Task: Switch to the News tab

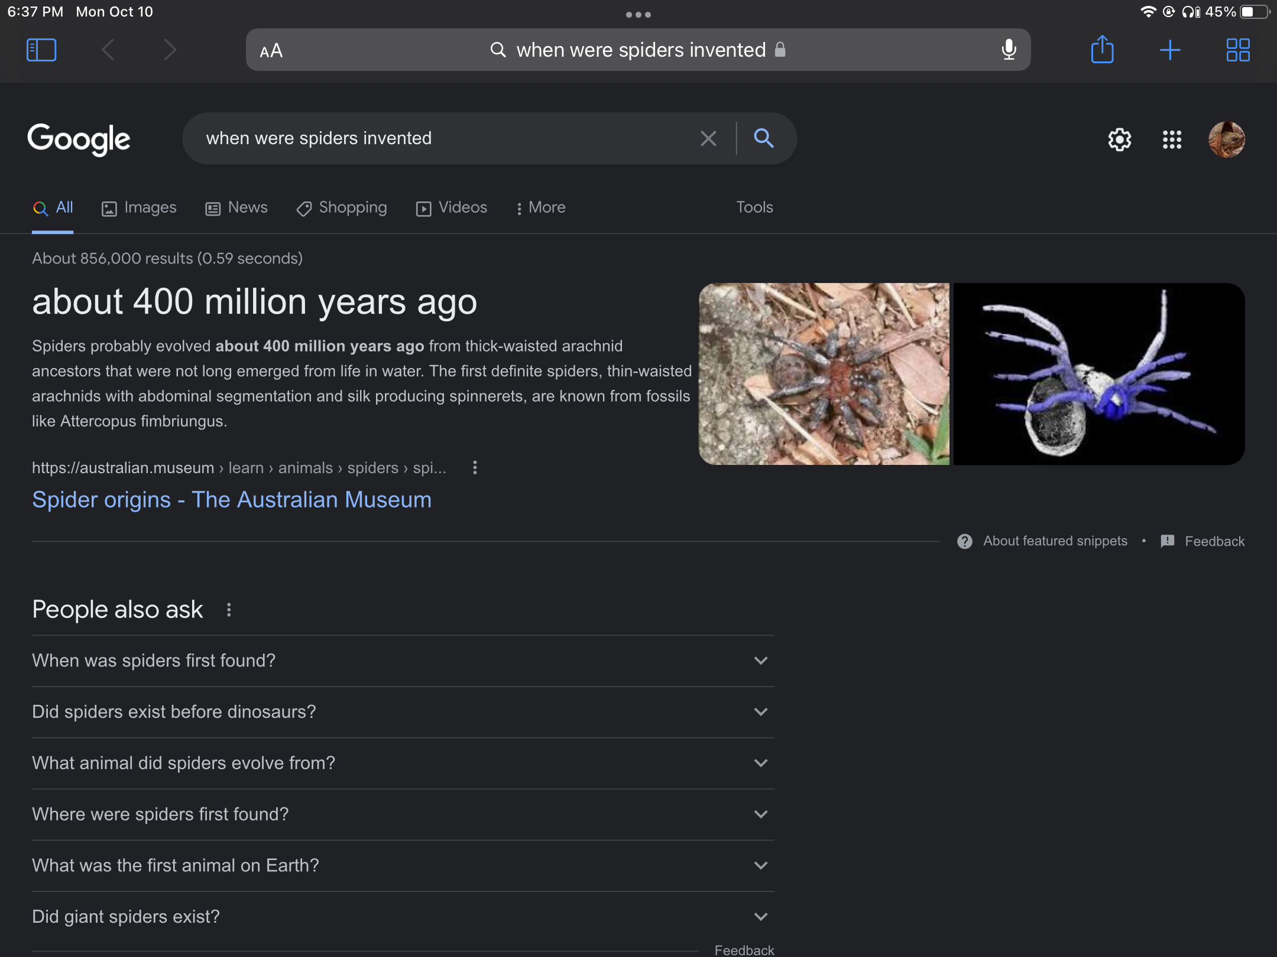Action: click(236, 208)
